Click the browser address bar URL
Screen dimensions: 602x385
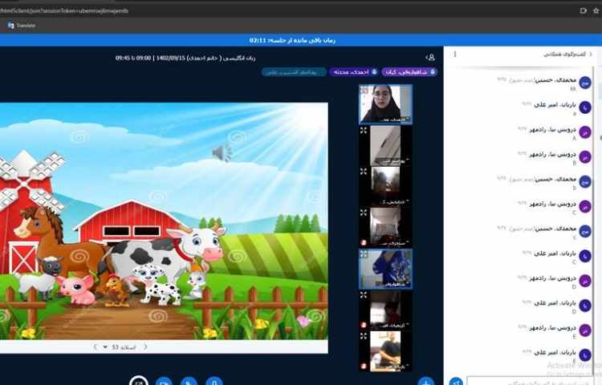click(x=64, y=10)
